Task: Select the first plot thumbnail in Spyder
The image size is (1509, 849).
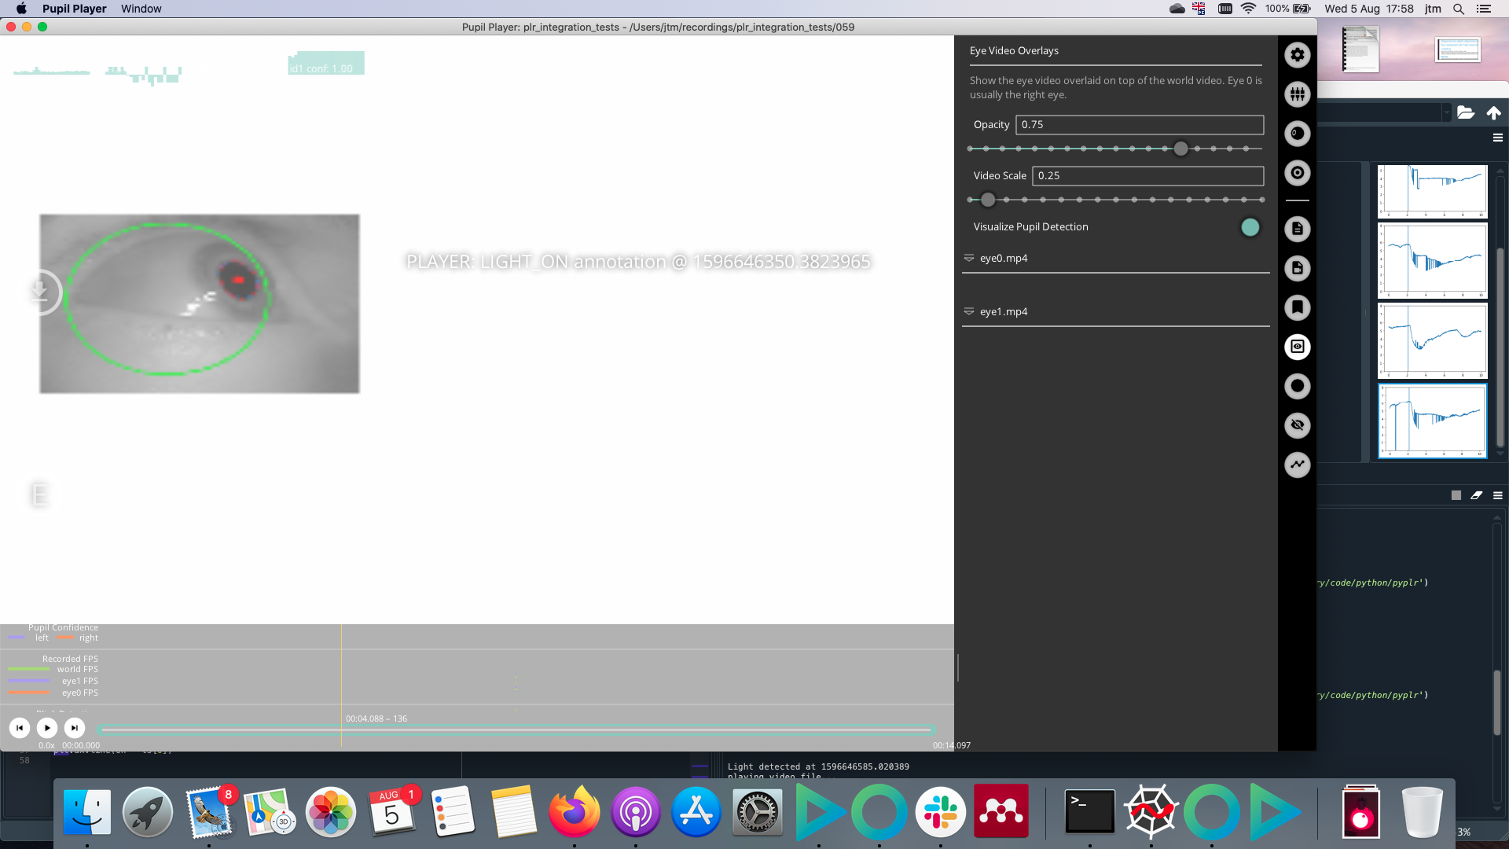Action: (1433, 191)
